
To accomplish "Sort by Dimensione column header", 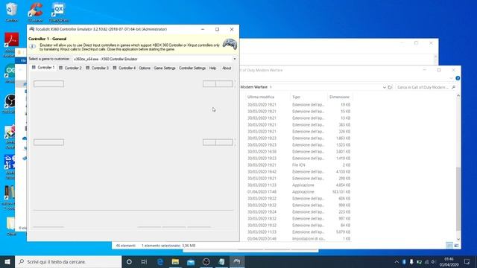I will click(339, 97).
